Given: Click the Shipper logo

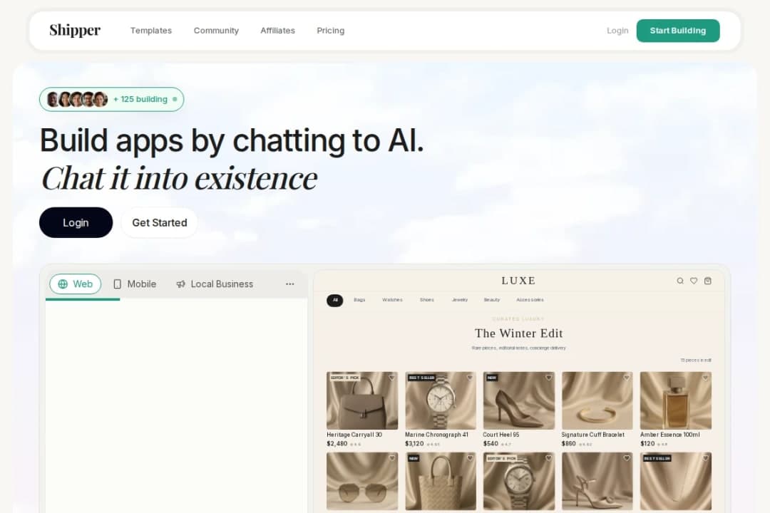Looking at the screenshot, I should click(75, 31).
